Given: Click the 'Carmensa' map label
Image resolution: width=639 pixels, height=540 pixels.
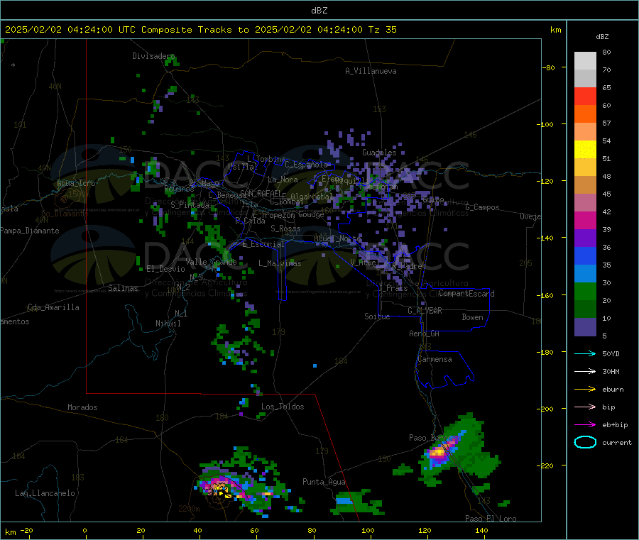Looking at the screenshot, I should tap(435, 359).
